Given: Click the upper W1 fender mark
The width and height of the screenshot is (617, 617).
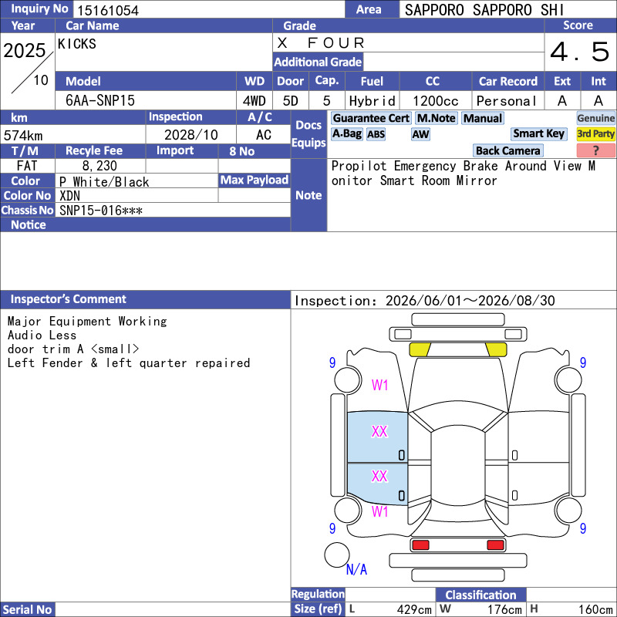Looking at the screenshot, I should [x=379, y=385].
